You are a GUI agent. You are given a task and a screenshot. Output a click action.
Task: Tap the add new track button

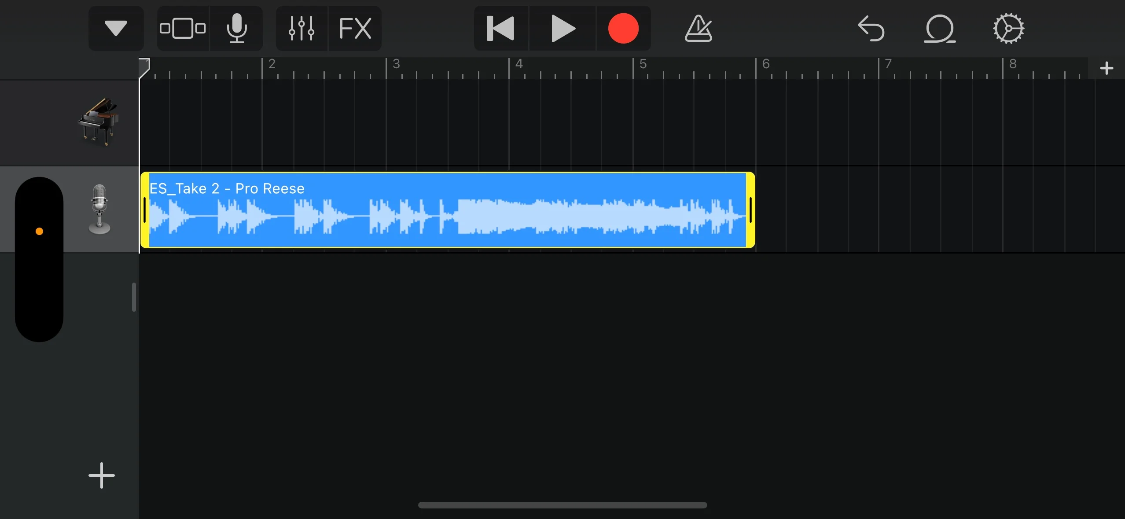[100, 475]
